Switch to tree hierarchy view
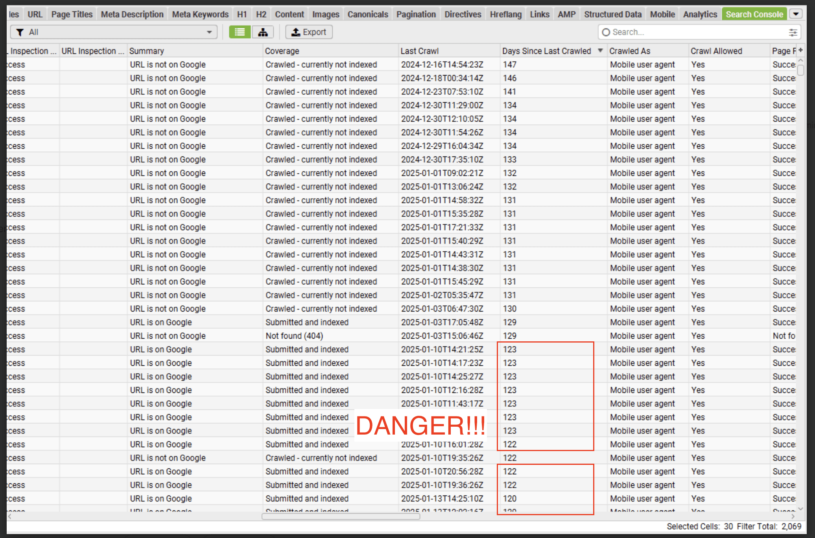The height and width of the screenshot is (538, 815). coord(263,32)
